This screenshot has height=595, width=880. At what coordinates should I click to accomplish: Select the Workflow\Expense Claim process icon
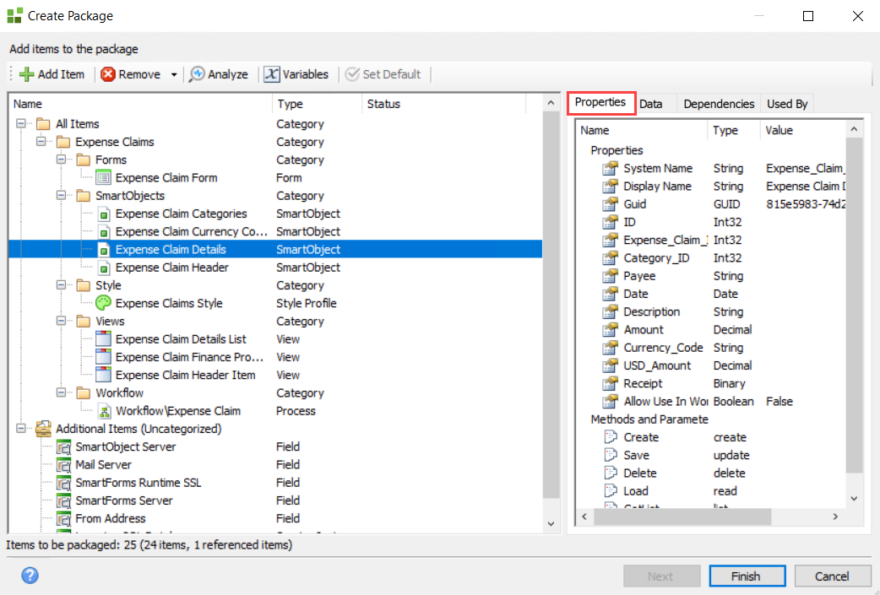[x=103, y=411]
